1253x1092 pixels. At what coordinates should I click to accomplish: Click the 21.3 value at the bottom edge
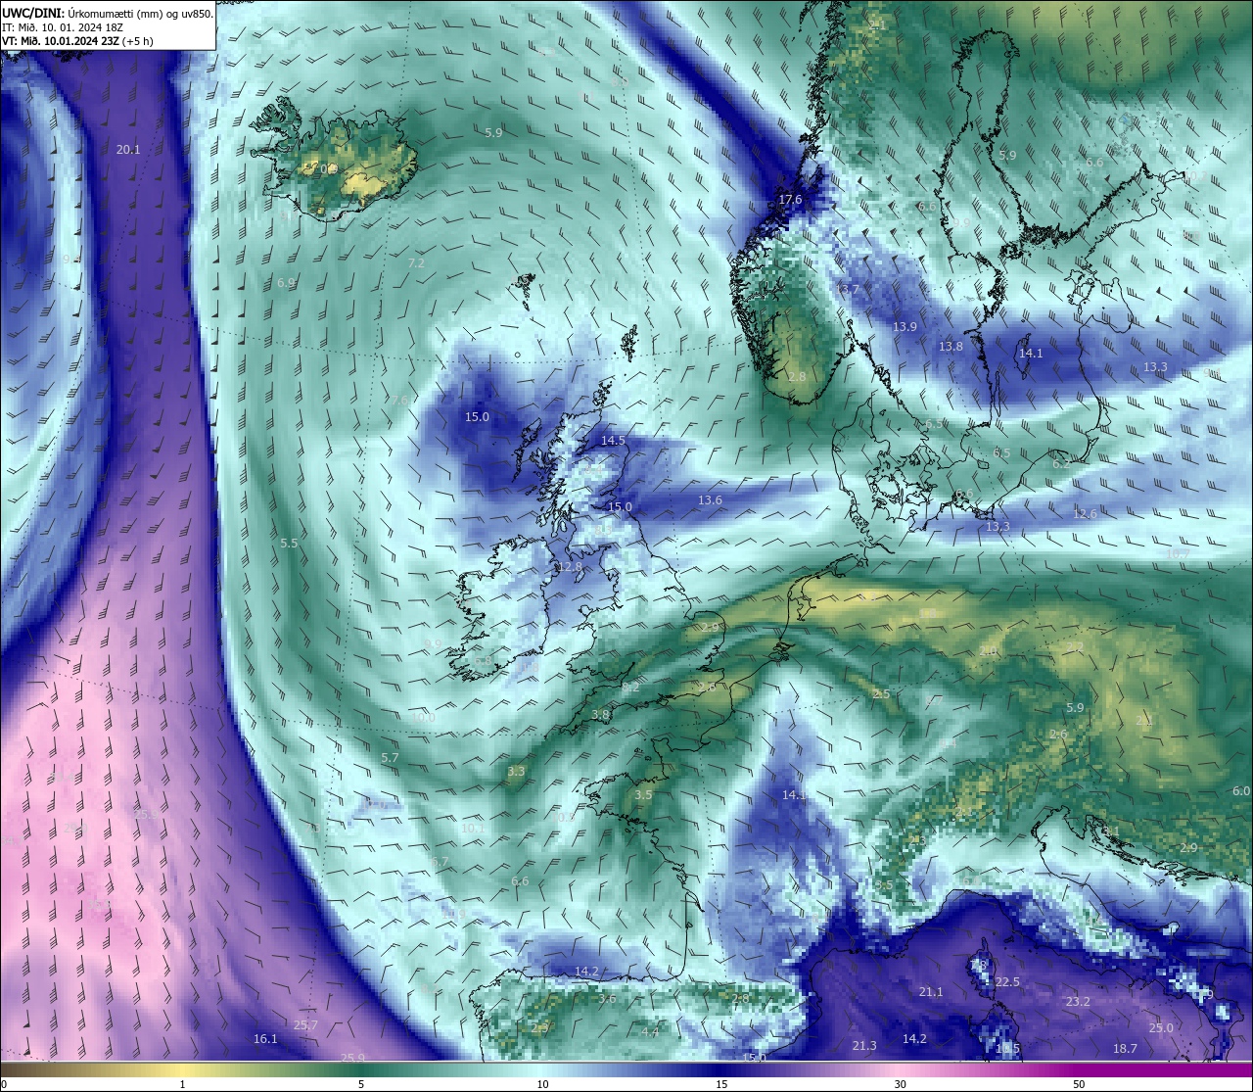click(x=864, y=1046)
